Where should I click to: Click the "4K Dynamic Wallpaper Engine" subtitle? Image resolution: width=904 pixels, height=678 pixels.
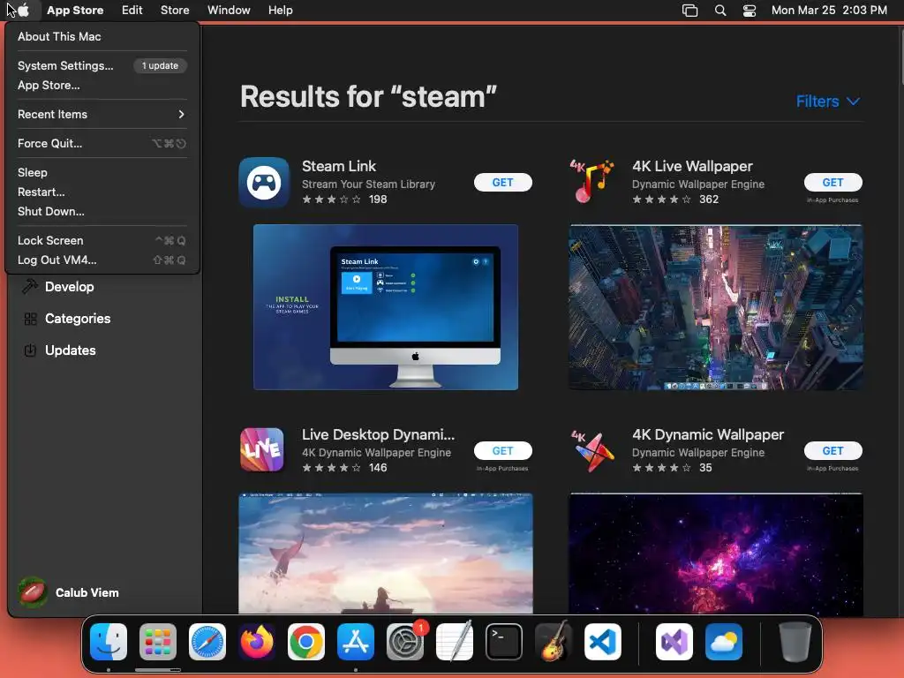[x=376, y=453]
